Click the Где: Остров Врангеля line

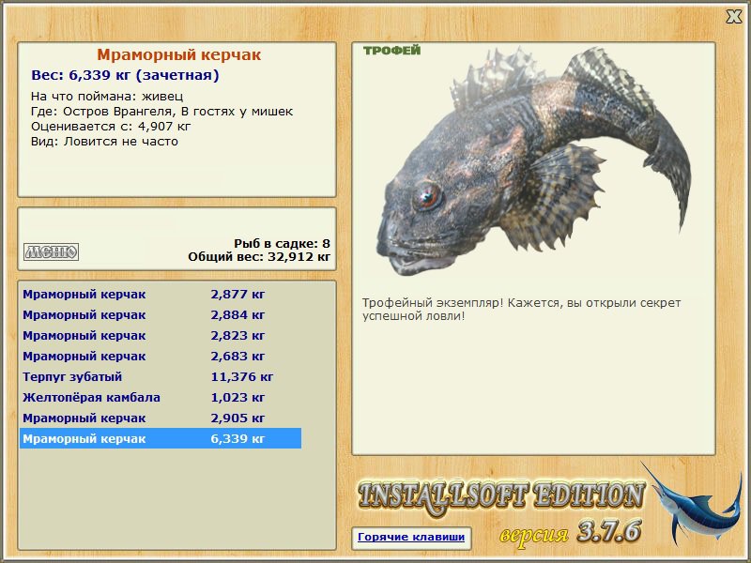[x=161, y=112]
